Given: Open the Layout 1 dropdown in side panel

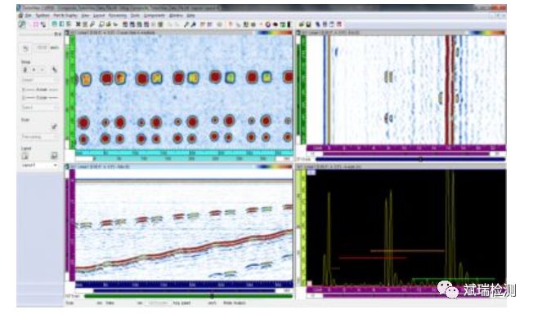Looking at the screenshot, I should pyautogui.click(x=39, y=165).
